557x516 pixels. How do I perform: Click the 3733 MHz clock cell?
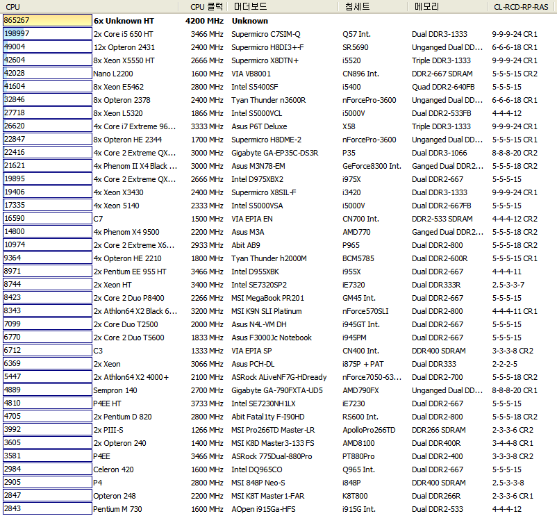click(x=207, y=403)
